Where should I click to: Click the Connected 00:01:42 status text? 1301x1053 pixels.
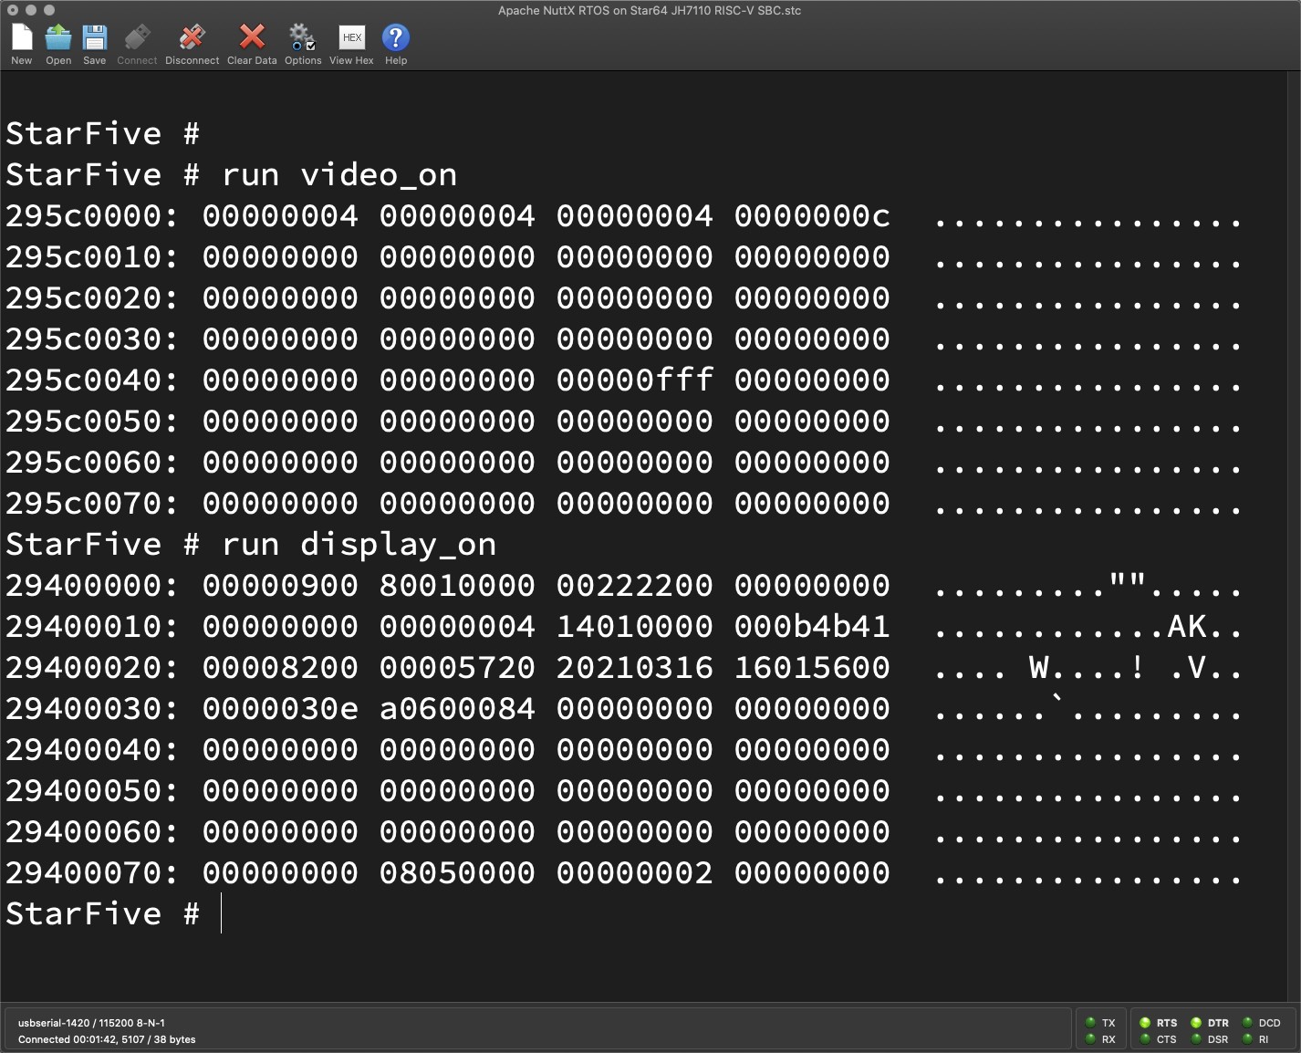pos(107,1039)
